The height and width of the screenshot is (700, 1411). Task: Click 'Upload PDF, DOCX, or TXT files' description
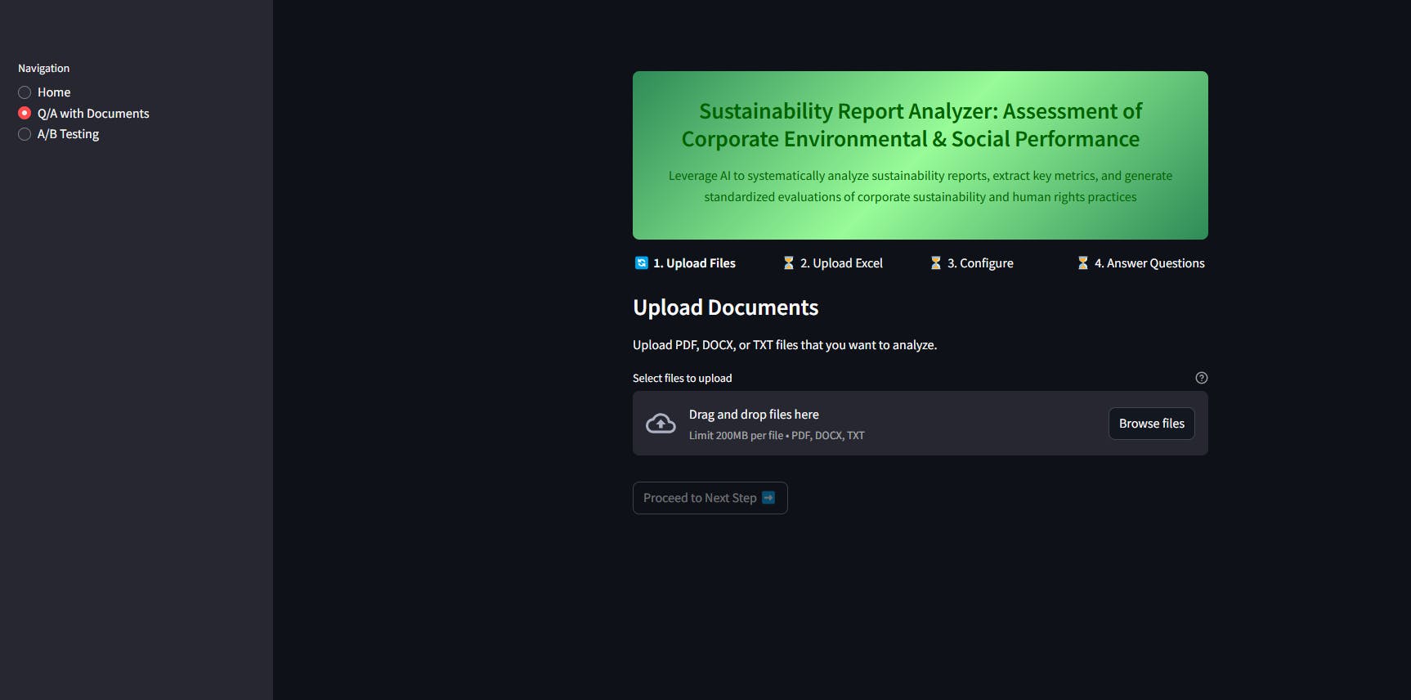785,345
